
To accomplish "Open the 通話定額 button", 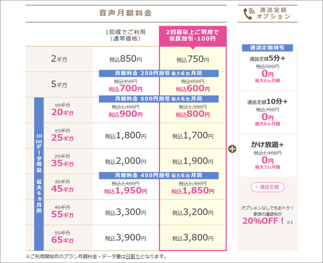I will coord(268,187).
